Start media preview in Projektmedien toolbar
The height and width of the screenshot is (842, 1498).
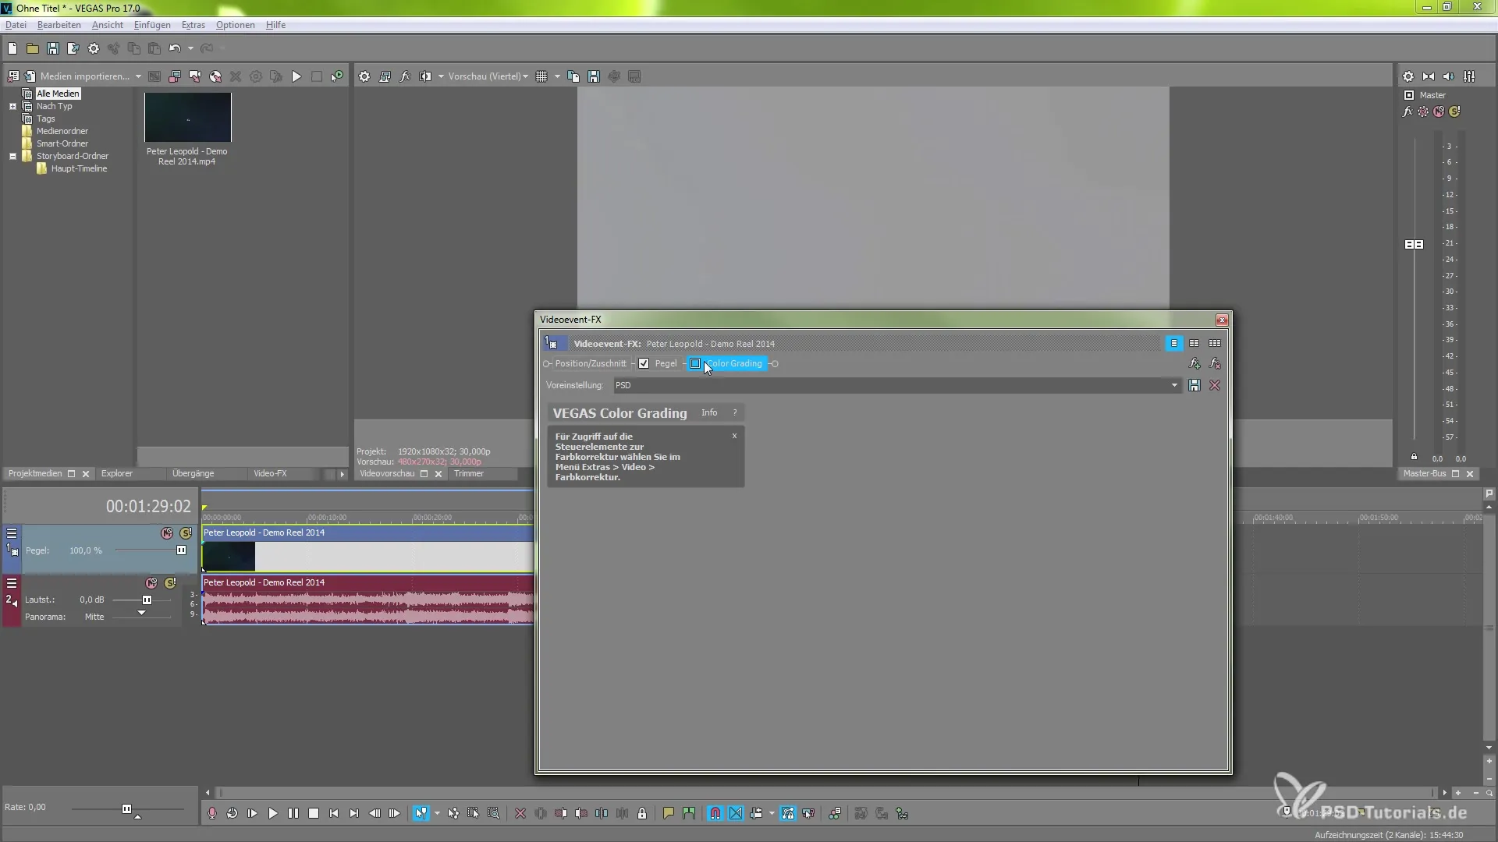pos(296,76)
